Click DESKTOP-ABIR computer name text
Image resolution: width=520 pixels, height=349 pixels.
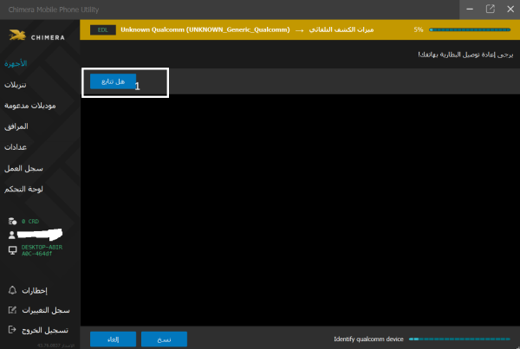point(42,250)
